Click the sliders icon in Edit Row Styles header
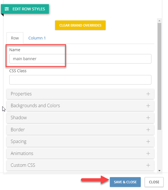Image resolution: width=168 pixels, height=190 pixels. 7,9
